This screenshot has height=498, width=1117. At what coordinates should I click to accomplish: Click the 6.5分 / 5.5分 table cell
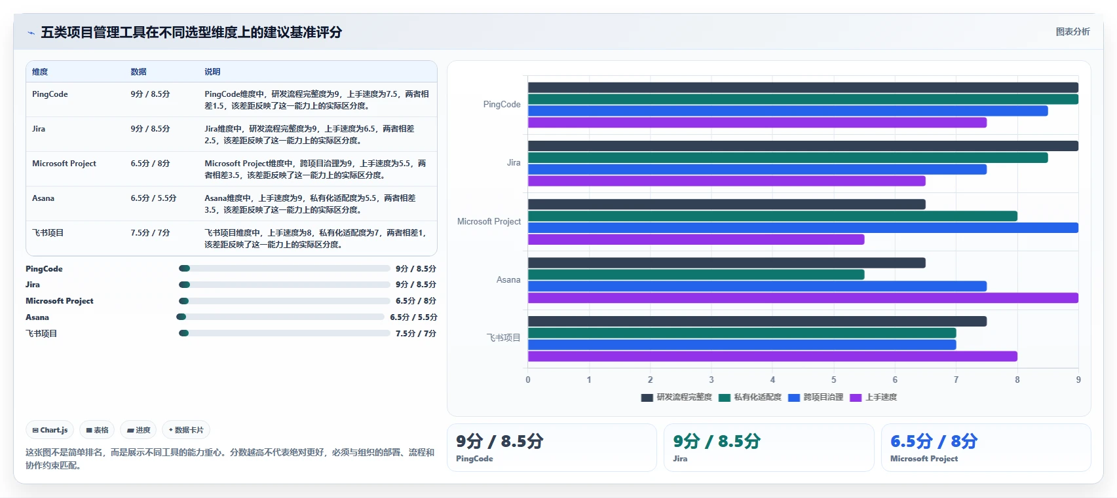coord(153,198)
